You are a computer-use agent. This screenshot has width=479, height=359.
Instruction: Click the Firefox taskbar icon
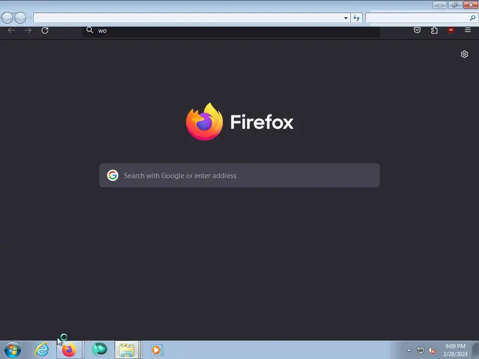[x=69, y=350]
